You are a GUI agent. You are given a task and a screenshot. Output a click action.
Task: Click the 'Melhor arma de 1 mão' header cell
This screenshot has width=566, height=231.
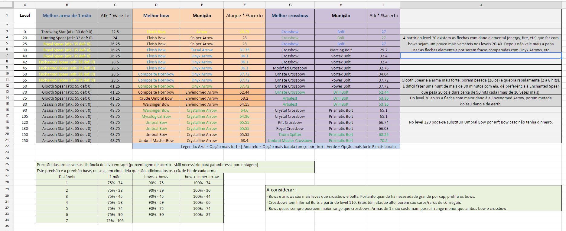(67, 16)
